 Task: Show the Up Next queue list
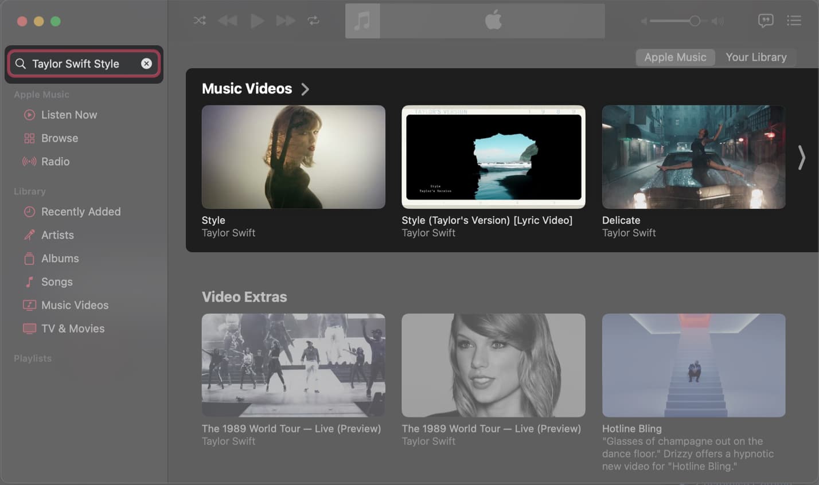coord(794,21)
